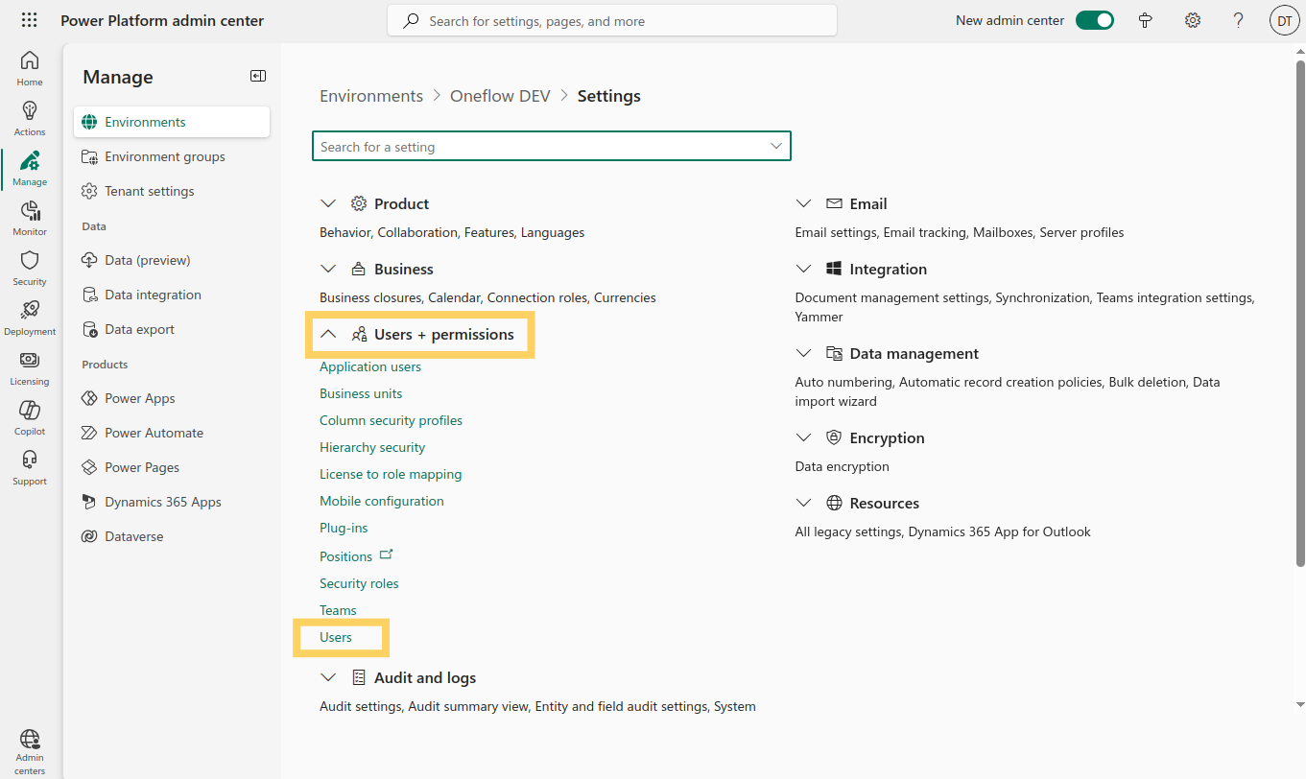Open the Application users link

click(370, 366)
